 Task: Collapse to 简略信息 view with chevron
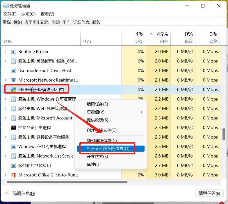pos(7,193)
